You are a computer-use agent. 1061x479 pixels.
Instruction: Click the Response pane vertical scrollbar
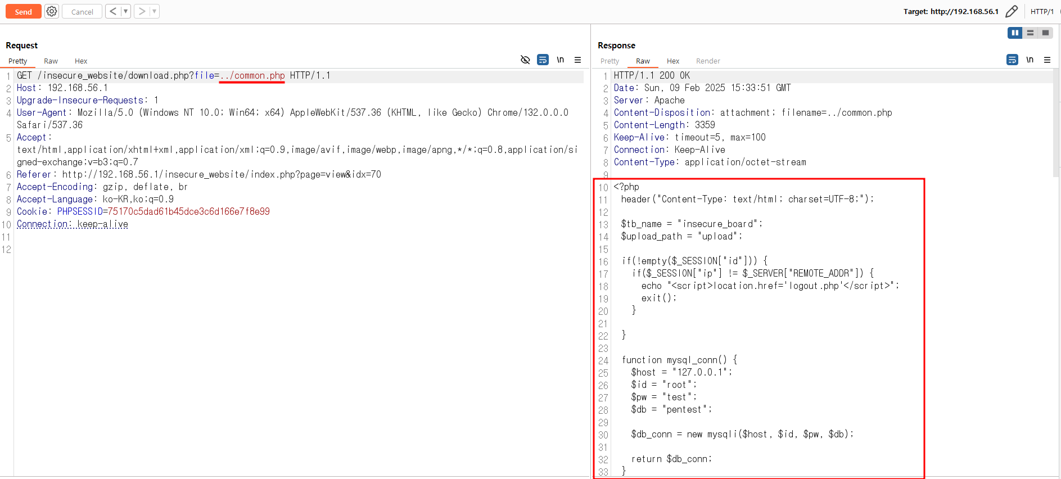[x=1057, y=124]
